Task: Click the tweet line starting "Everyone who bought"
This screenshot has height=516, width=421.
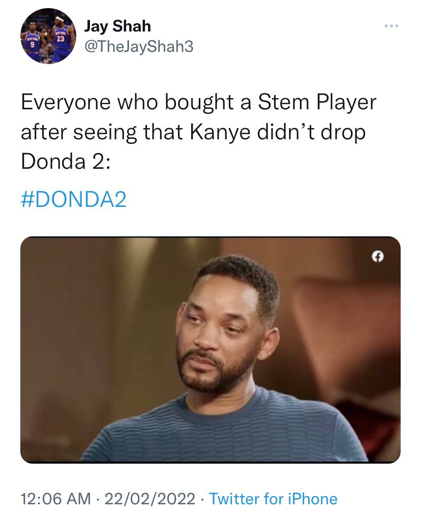Action: [198, 103]
